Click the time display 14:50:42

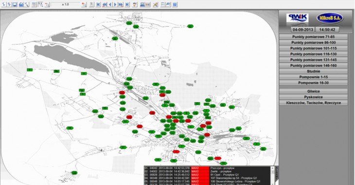tap(327, 30)
